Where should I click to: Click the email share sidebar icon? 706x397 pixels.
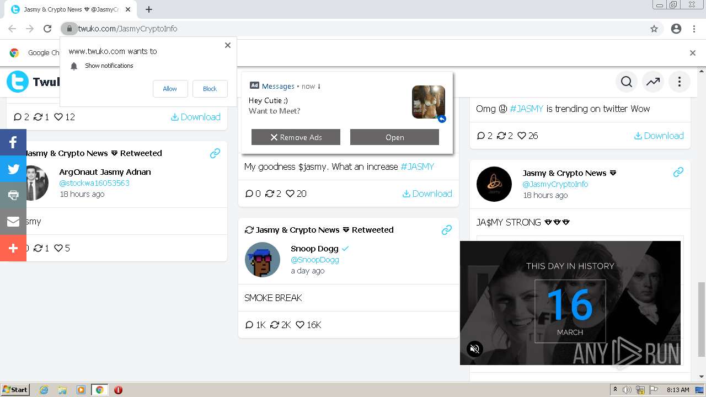tap(13, 222)
